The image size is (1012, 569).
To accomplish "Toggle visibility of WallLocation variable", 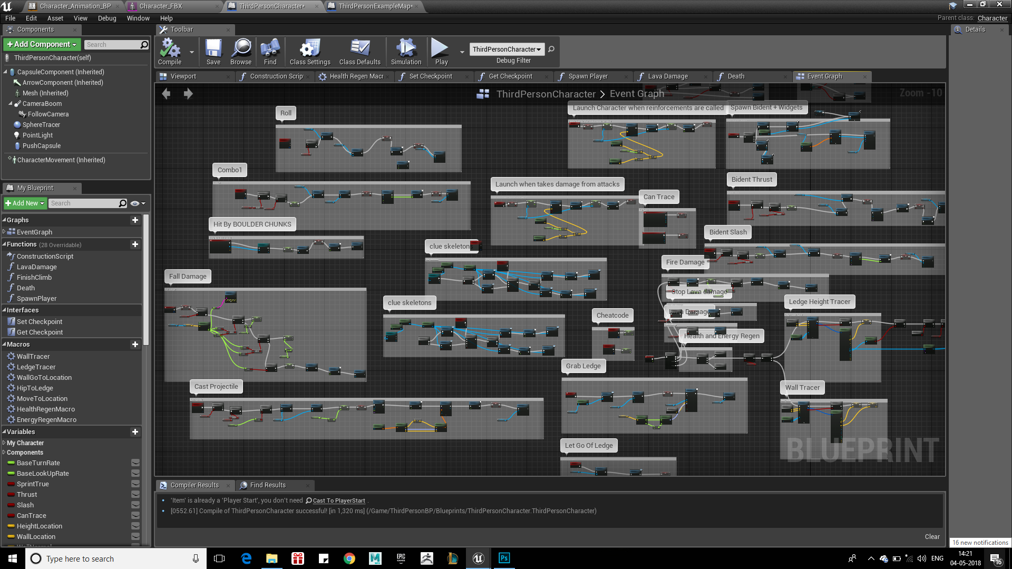I will pyautogui.click(x=135, y=537).
